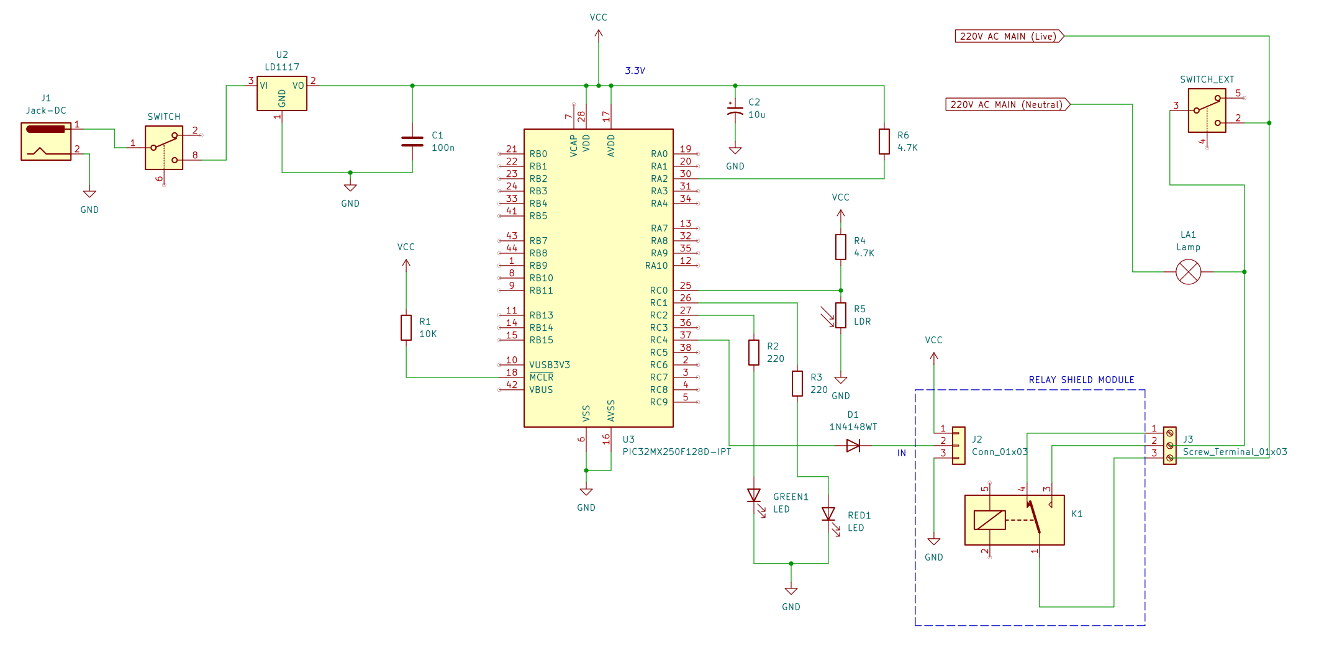Click the AVDD pin label on U3

point(611,145)
